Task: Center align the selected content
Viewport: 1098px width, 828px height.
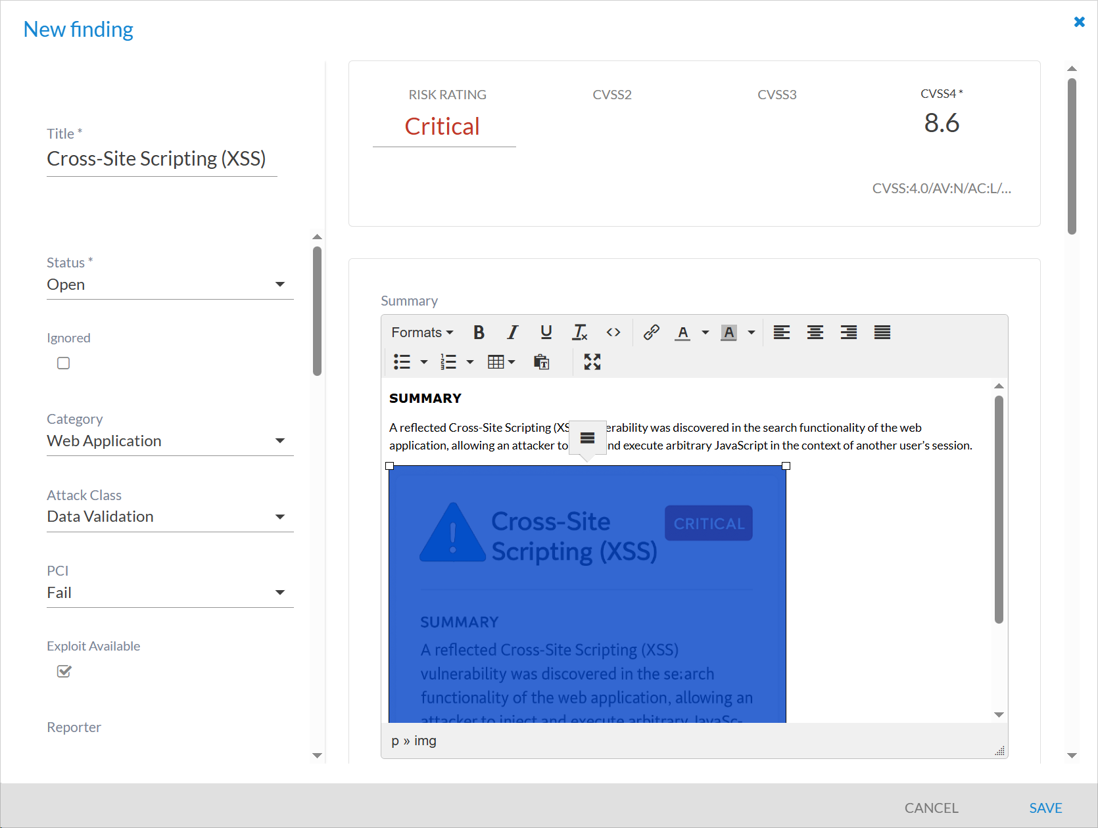Action: coord(815,333)
